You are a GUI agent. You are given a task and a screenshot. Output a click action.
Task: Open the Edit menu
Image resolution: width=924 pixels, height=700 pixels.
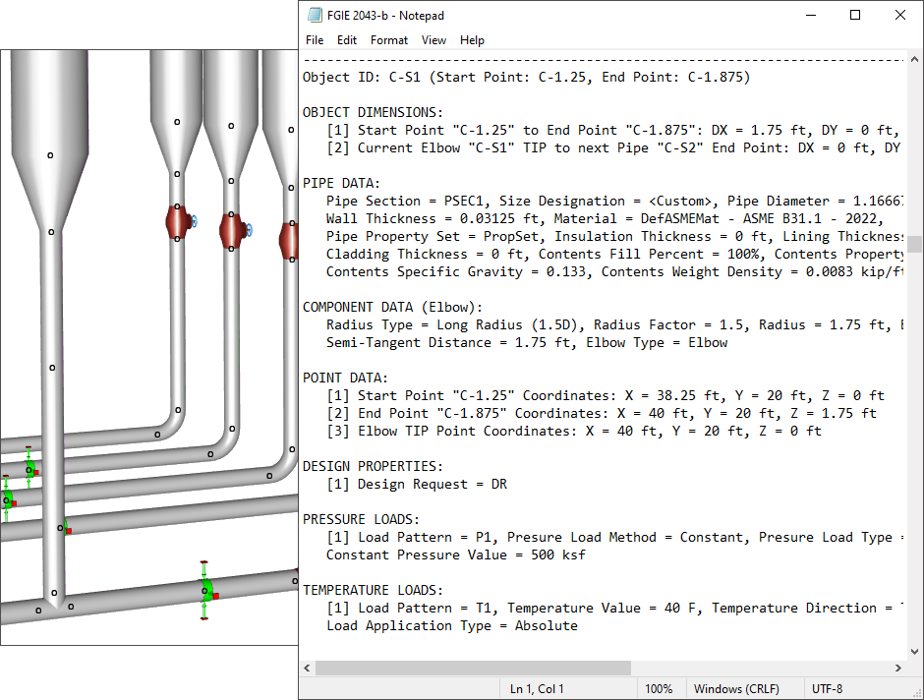point(347,40)
